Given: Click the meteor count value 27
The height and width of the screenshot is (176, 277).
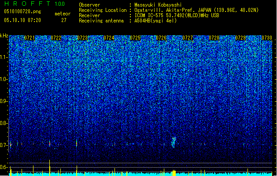Looking at the screenshot, I should [64, 20].
